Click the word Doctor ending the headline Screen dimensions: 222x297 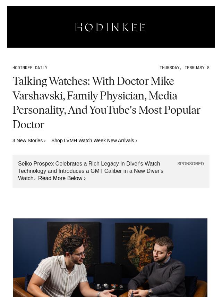pyautogui.click(x=28, y=125)
